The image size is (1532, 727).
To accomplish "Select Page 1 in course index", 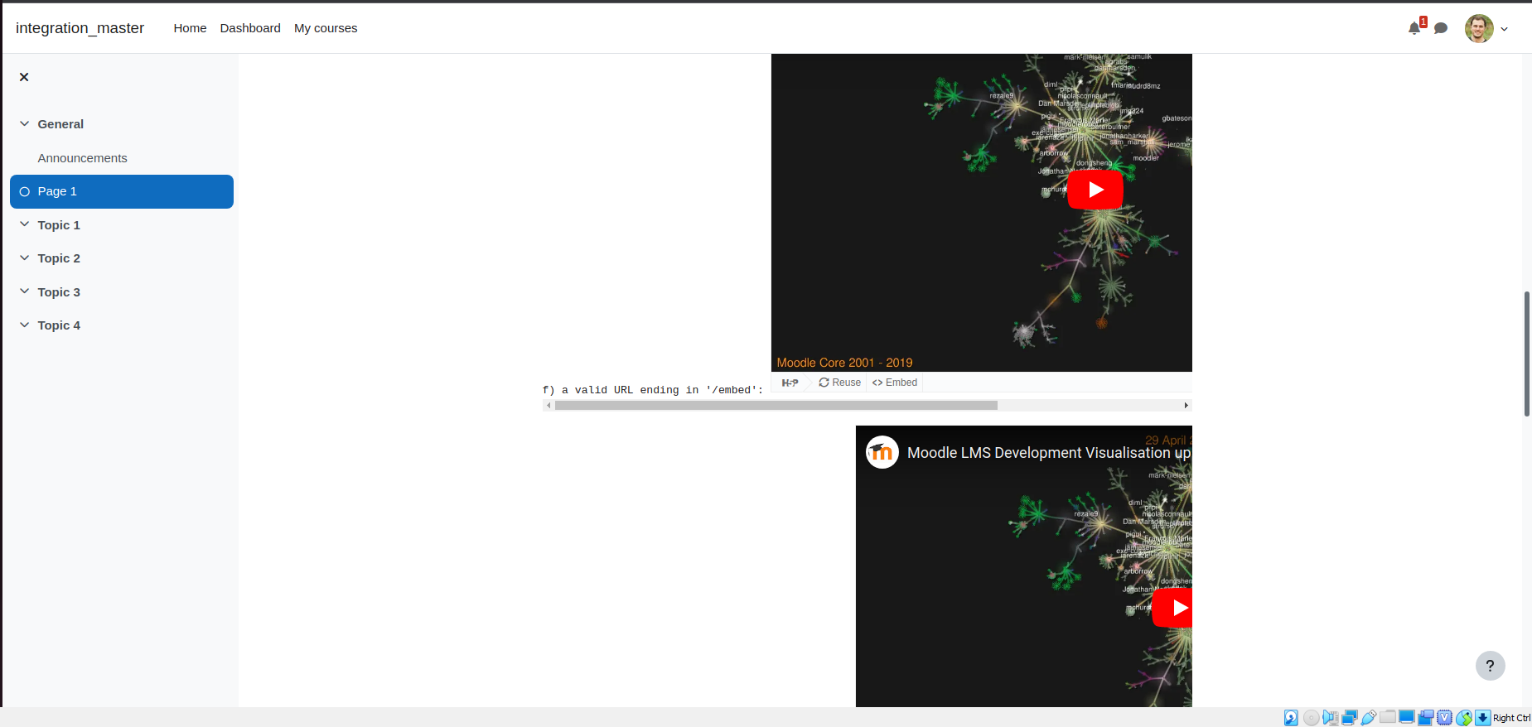I will [122, 191].
